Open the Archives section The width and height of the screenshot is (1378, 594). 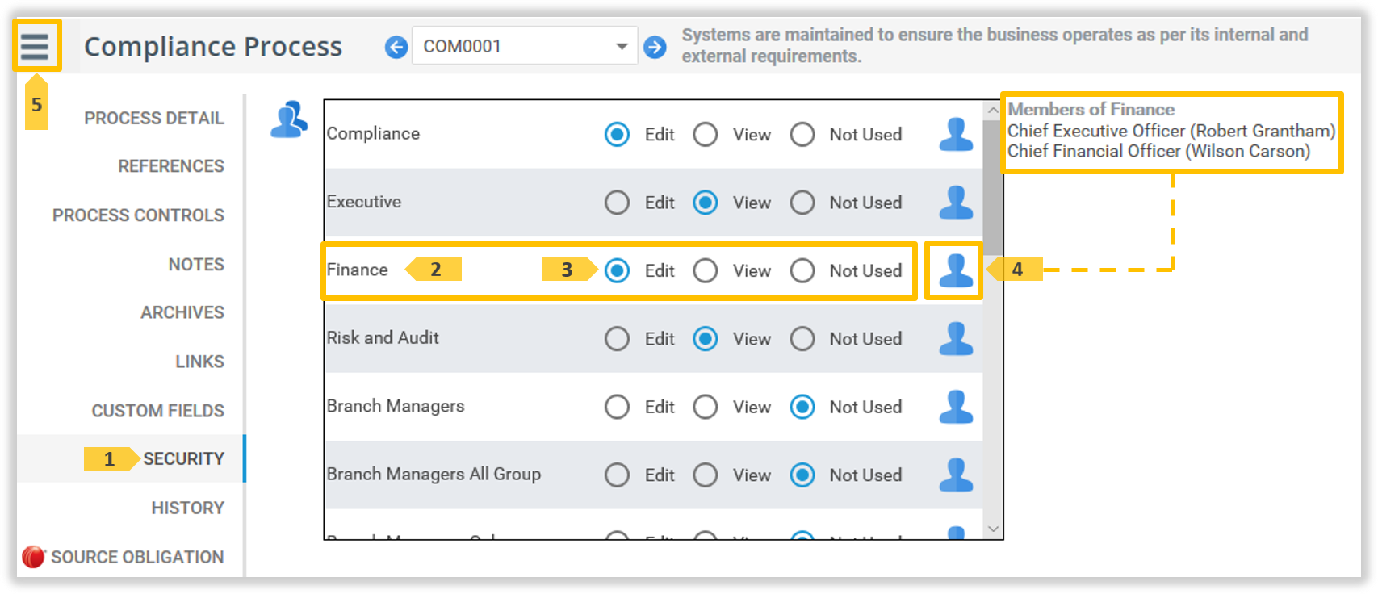click(x=182, y=312)
